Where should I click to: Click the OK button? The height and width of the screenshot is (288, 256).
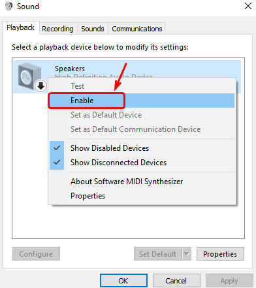123,281
